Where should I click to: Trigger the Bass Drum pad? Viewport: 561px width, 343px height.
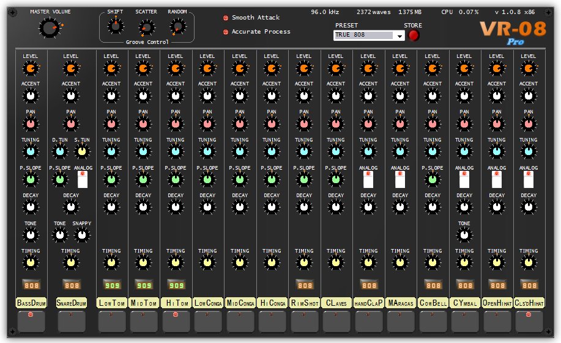click(x=31, y=321)
